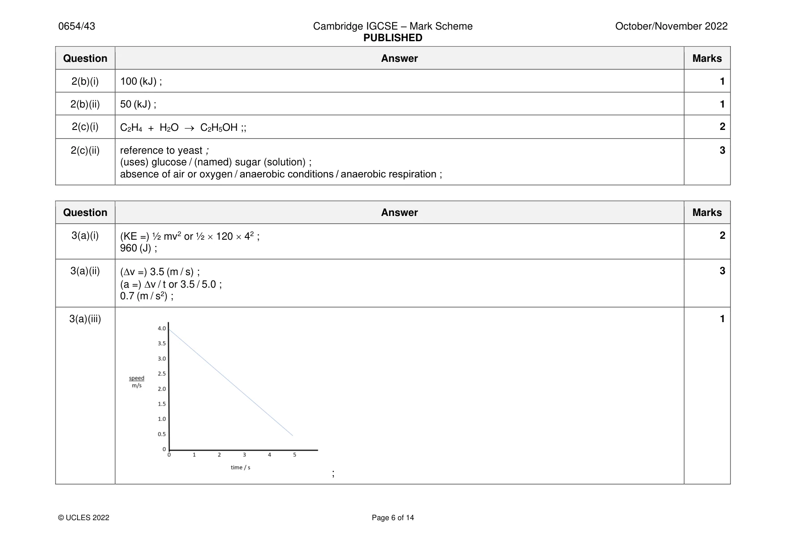Click the © UCLES 2022 footer
786x556 pixels.
pos(84,517)
